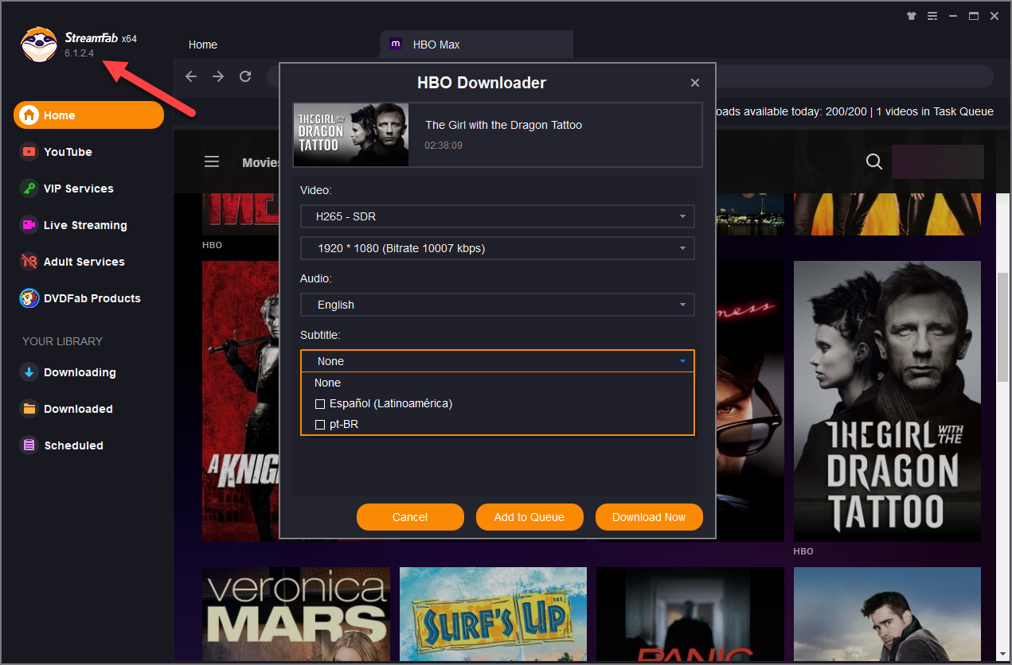Check the Español (Latinoamérica) subtitle box
The height and width of the screenshot is (665, 1012).
tap(320, 404)
